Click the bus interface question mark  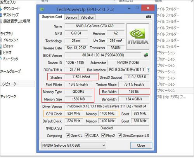(148, 70)
